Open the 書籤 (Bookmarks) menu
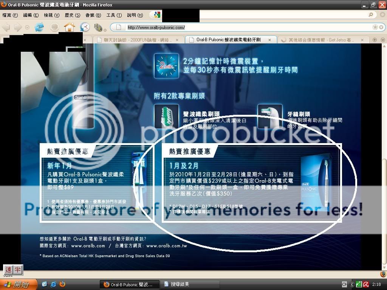The image size is (387, 290). 93,15
